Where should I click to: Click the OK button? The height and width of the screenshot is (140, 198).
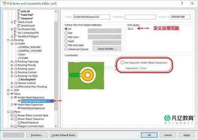149,135
